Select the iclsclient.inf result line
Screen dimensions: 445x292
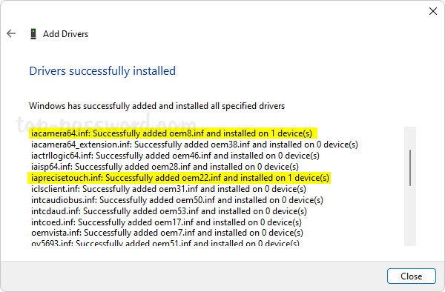tap(168, 189)
